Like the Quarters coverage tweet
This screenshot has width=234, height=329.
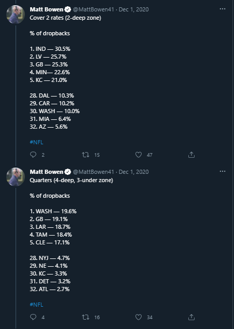point(139,317)
